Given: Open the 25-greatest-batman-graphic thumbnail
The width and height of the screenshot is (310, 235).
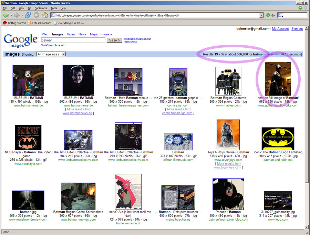Looking at the screenshot, I should click(x=178, y=82).
